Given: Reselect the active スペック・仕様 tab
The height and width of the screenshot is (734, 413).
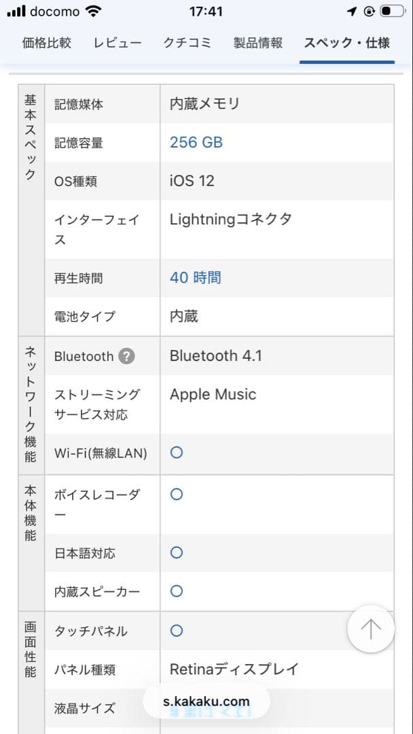Looking at the screenshot, I should point(347,42).
